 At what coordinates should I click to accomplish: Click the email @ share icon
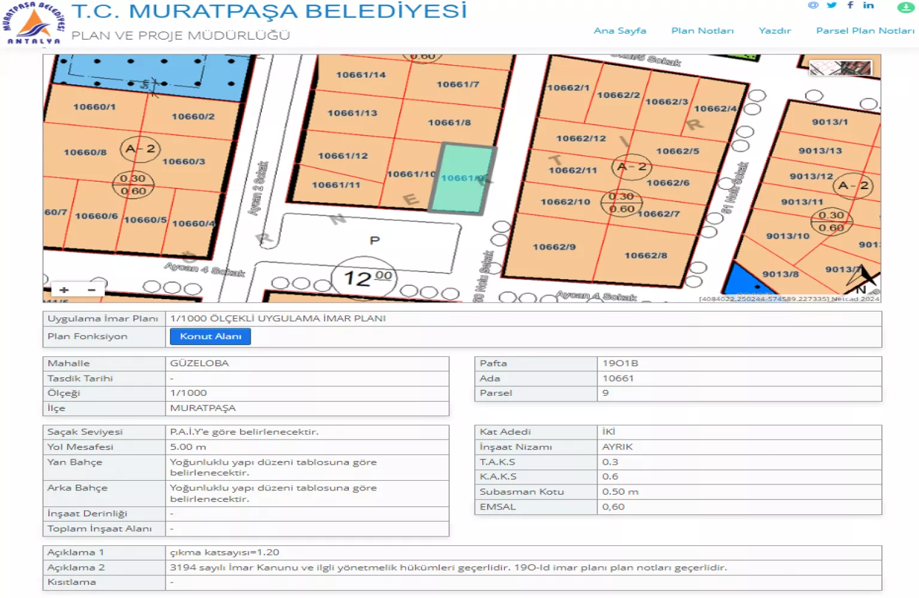coord(813,5)
